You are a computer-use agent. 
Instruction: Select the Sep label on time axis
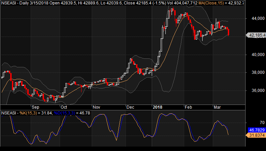click(35, 107)
